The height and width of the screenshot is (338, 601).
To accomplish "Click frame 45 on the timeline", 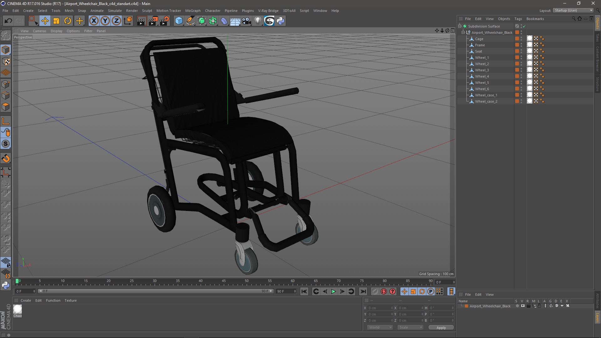I will click(x=223, y=281).
